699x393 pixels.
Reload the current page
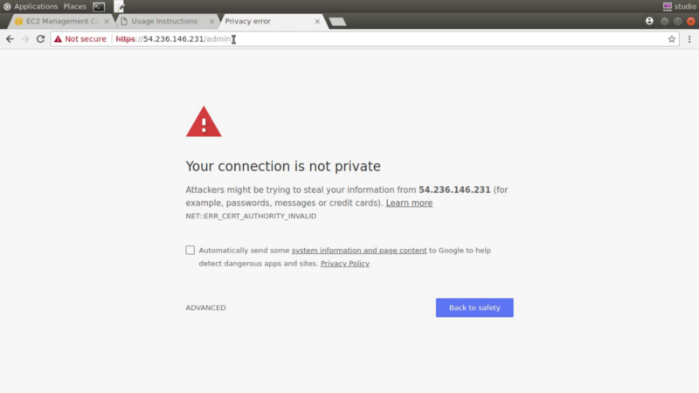(40, 39)
